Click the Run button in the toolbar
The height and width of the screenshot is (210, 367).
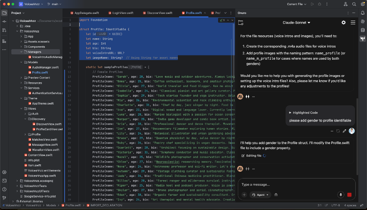tap(312, 4)
